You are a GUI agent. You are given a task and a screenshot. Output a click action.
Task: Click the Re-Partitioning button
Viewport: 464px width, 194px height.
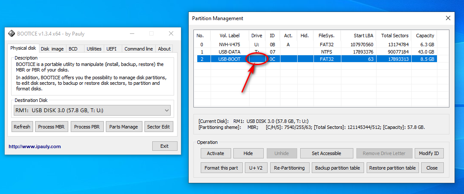pyautogui.click(x=289, y=168)
